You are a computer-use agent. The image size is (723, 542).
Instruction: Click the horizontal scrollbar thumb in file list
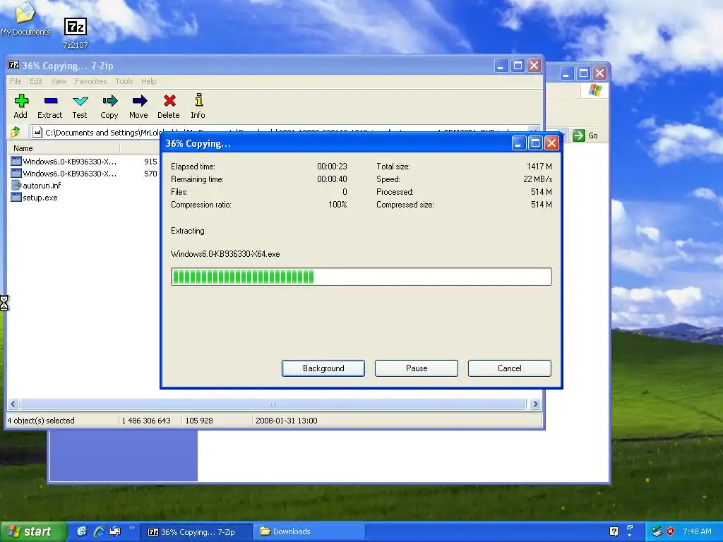pos(273,404)
